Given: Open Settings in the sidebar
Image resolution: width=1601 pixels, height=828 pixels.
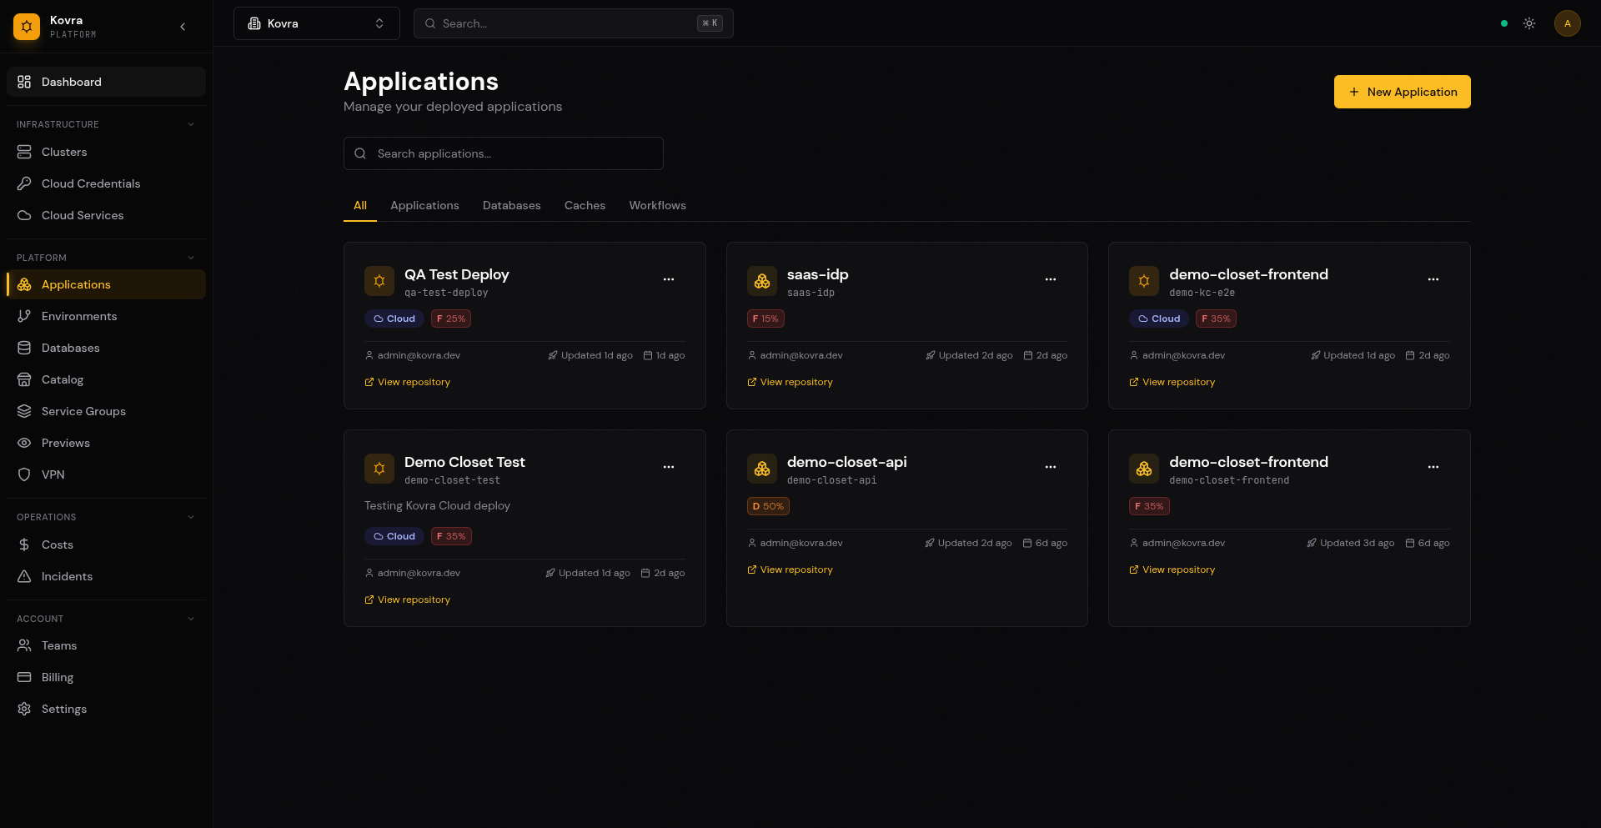Looking at the screenshot, I should coord(106,709).
